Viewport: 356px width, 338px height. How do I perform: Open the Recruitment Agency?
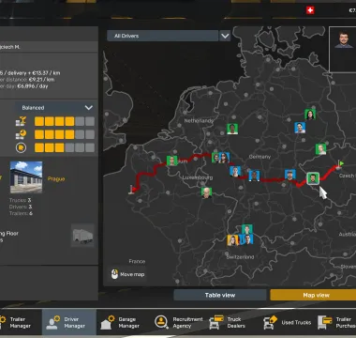click(179, 322)
